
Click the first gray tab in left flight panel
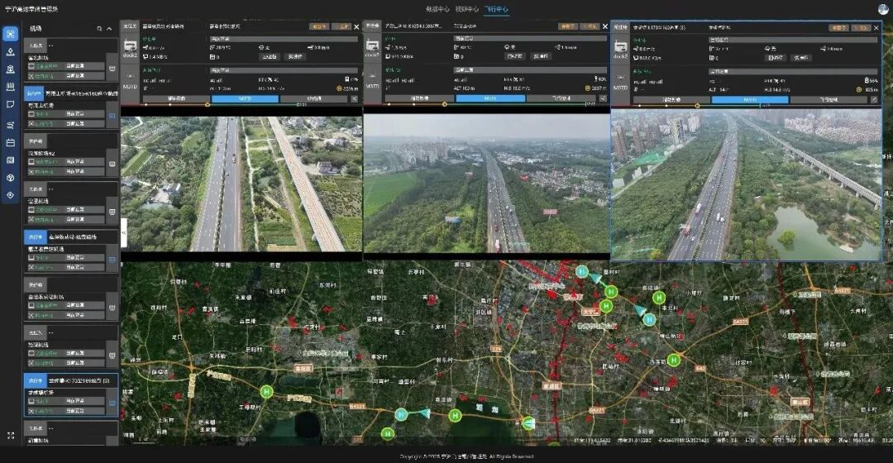pos(176,98)
